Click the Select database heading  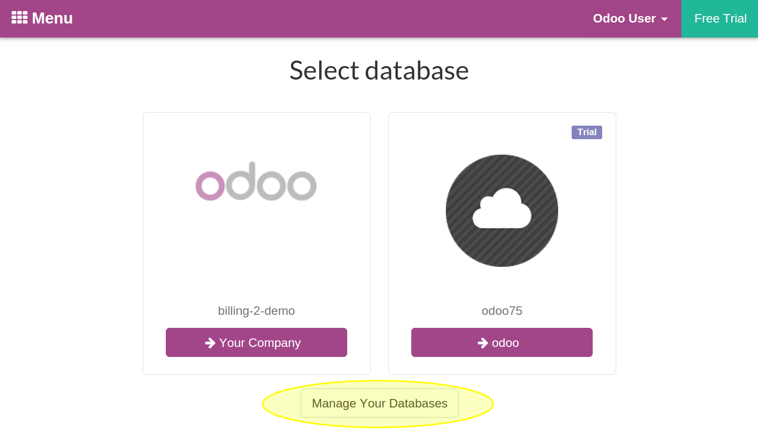pyautogui.click(x=379, y=71)
